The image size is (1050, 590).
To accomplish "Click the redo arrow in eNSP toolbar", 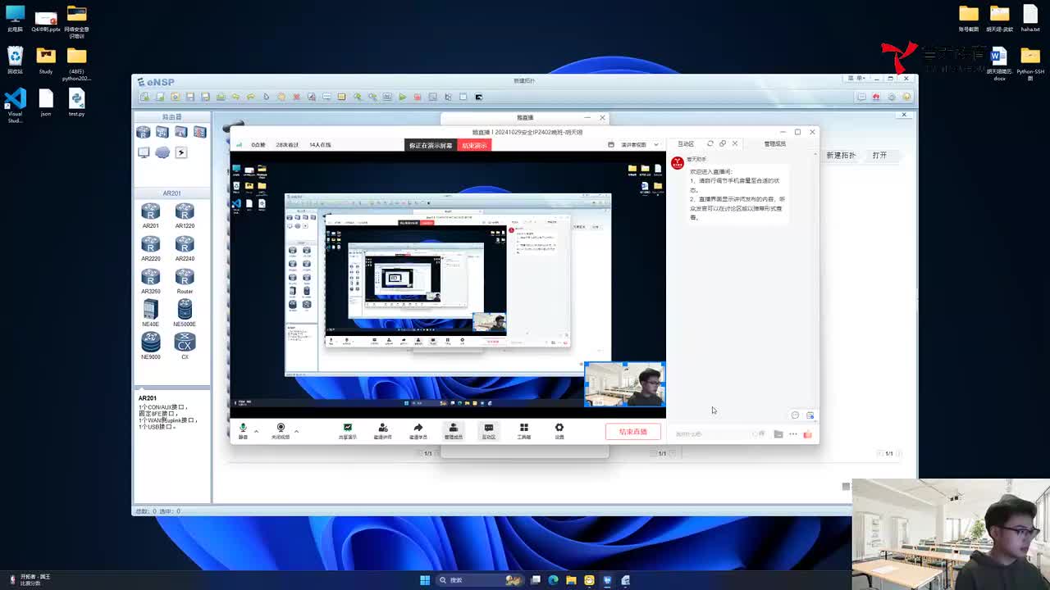I will (x=251, y=97).
